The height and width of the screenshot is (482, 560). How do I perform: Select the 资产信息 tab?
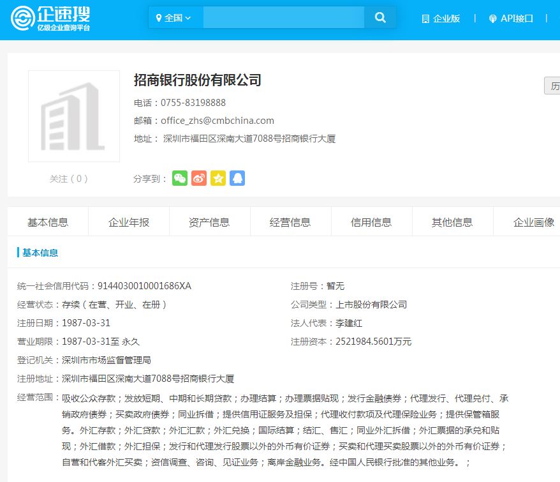[x=210, y=221]
